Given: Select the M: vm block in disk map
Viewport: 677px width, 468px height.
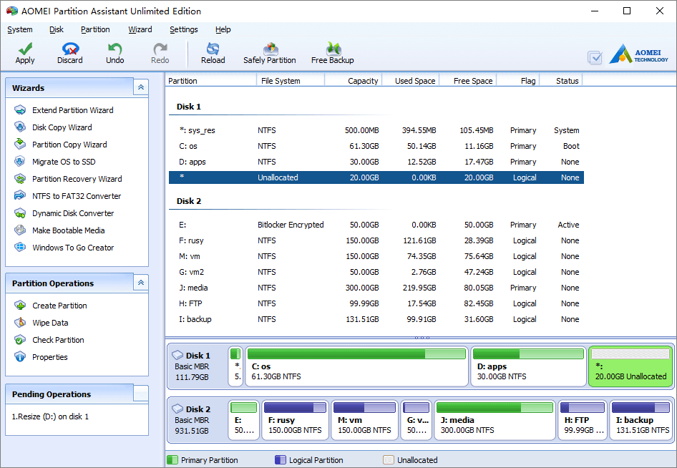Looking at the screenshot, I should (364, 419).
